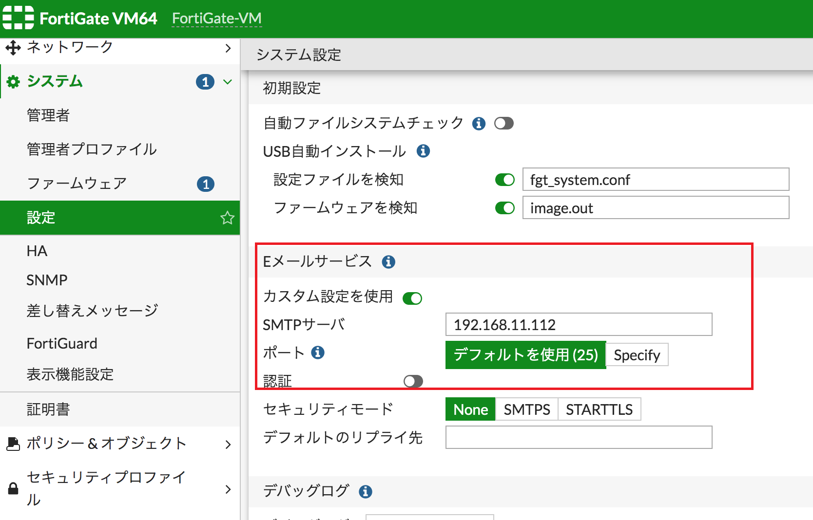
Task: Disable ファームウェアを検知 toggle
Action: pyautogui.click(x=505, y=208)
